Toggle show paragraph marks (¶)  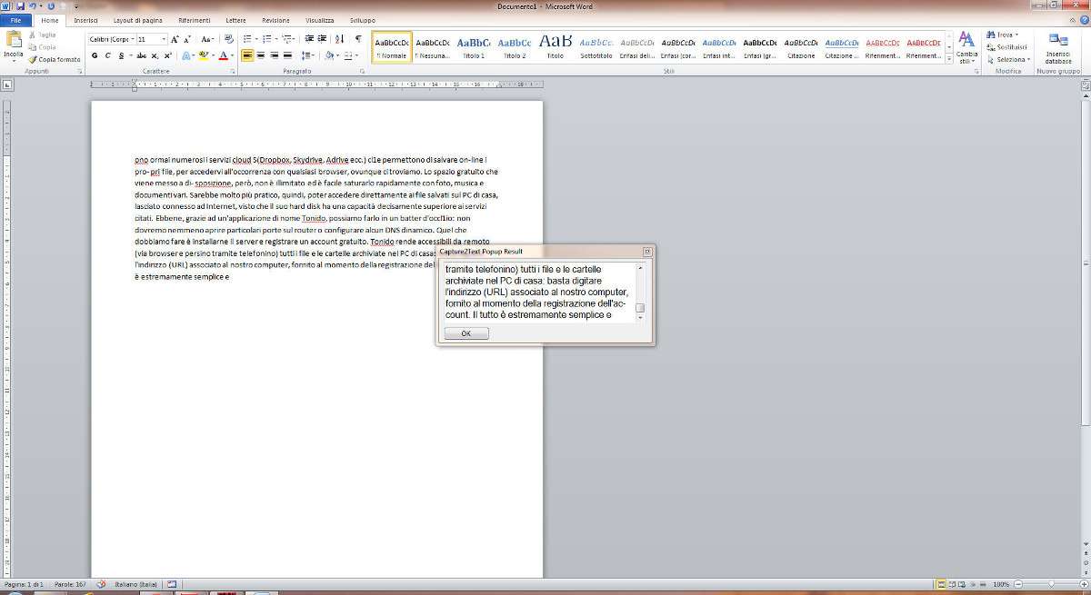[x=358, y=39]
